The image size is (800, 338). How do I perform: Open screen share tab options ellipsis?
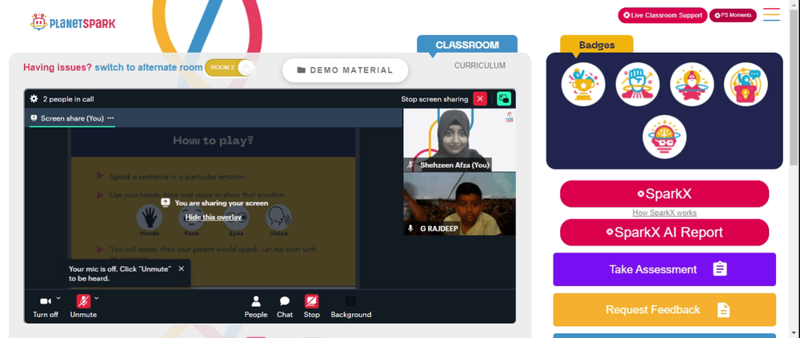tap(110, 118)
